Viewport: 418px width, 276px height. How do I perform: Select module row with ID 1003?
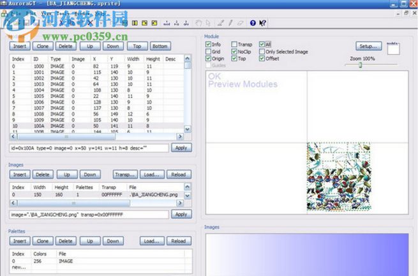pos(97,84)
